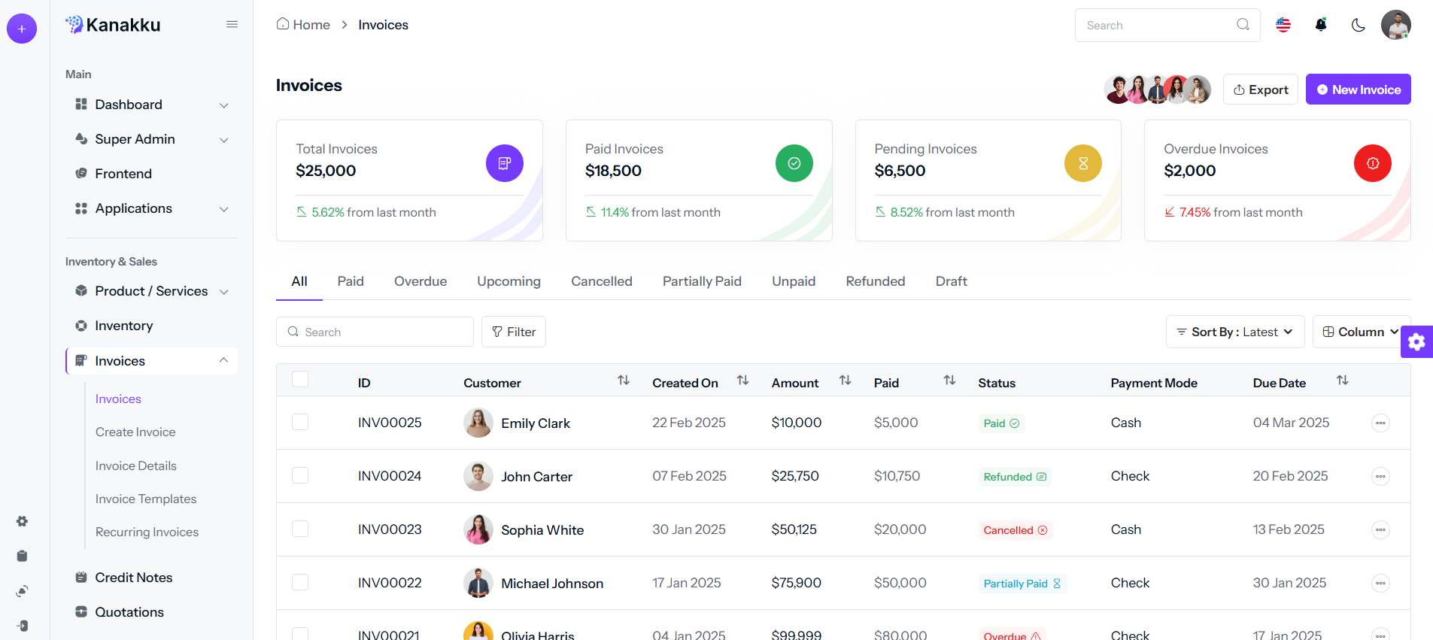
Task: Sort table by Customer column arrows
Action: 623,381
